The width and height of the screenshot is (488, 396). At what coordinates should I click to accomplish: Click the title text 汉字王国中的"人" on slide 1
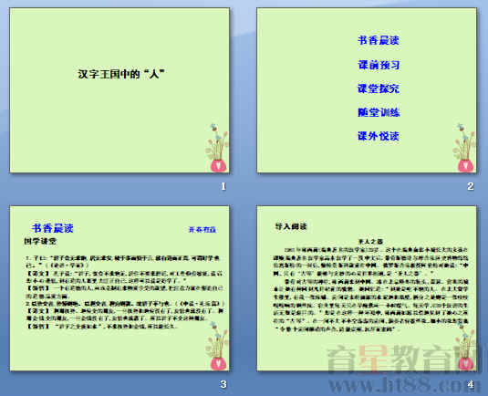(x=121, y=74)
